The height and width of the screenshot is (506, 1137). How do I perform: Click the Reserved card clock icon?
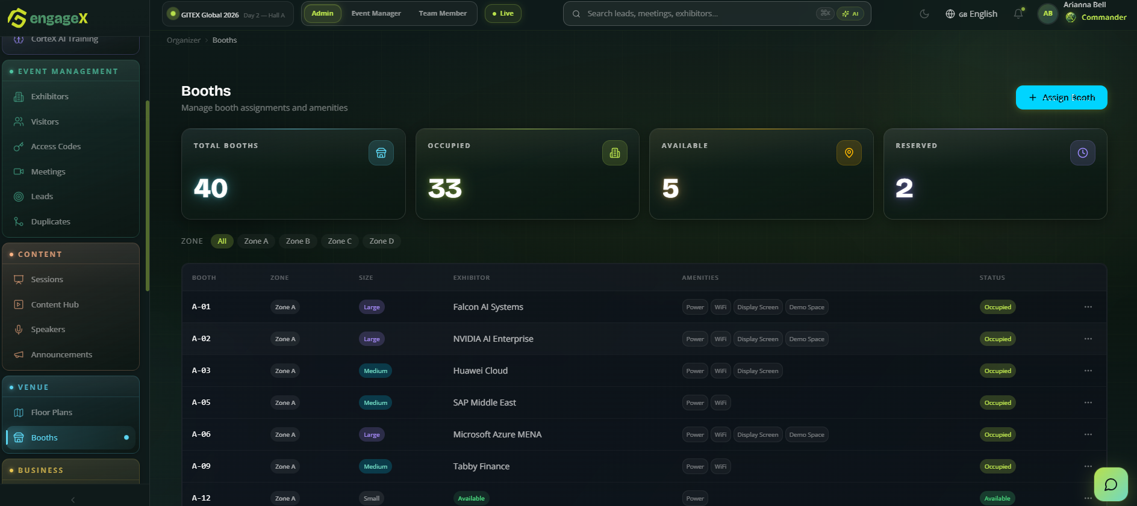click(x=1083, y=153)
